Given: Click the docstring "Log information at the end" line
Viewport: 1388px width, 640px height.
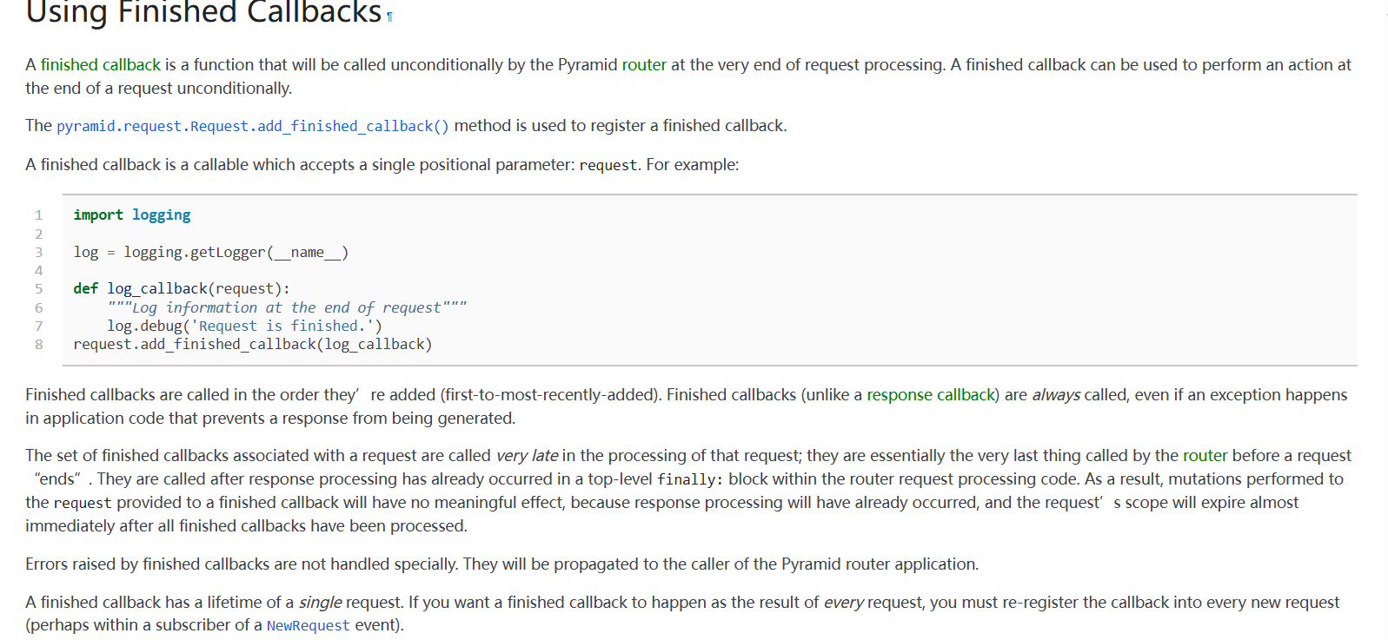Looking at the screenshot, I should (287, 308).
